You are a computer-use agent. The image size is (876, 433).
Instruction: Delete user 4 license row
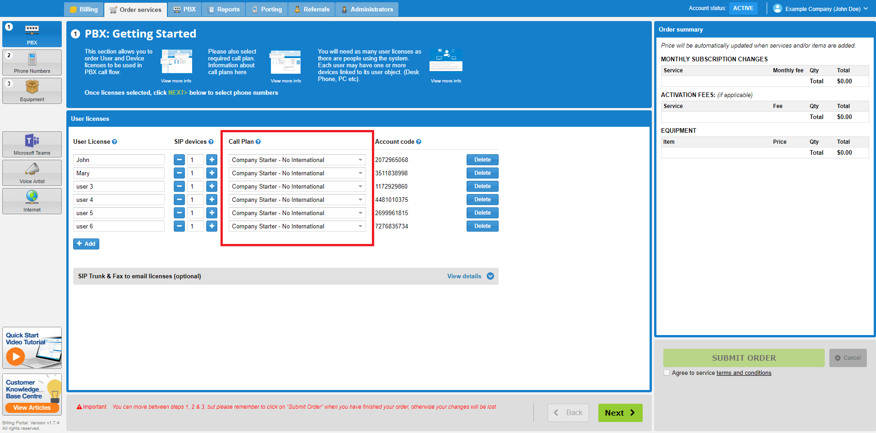(483, 200)
